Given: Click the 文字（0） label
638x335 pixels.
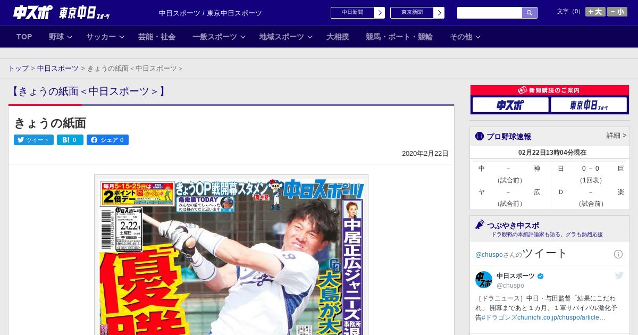Looking at the screenshot, I should [570, 12].
